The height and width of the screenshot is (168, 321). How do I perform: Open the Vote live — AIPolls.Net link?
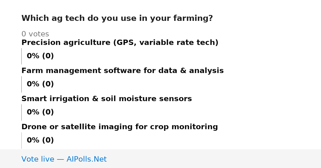[64, 159]
